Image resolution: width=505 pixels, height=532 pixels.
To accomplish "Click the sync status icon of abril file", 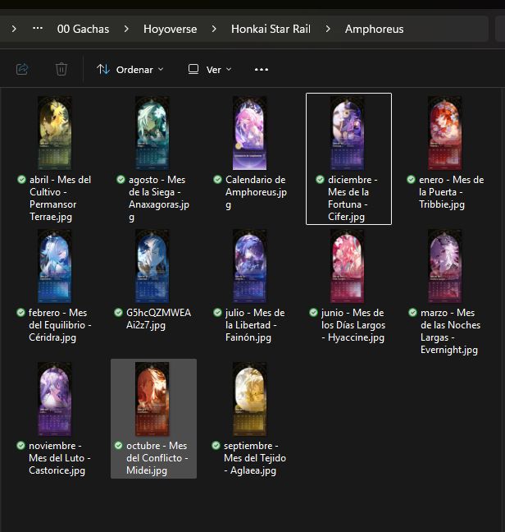I will [21, 179].
